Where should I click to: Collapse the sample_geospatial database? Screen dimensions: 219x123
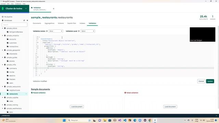coord(2,50)
